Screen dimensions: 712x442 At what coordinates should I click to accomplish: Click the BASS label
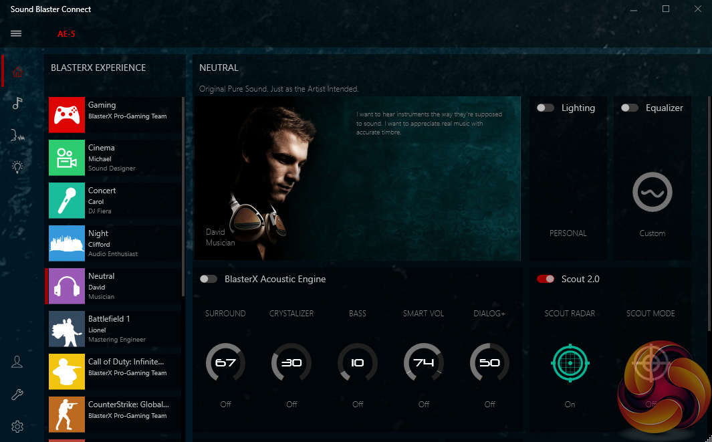pos(358,314)
